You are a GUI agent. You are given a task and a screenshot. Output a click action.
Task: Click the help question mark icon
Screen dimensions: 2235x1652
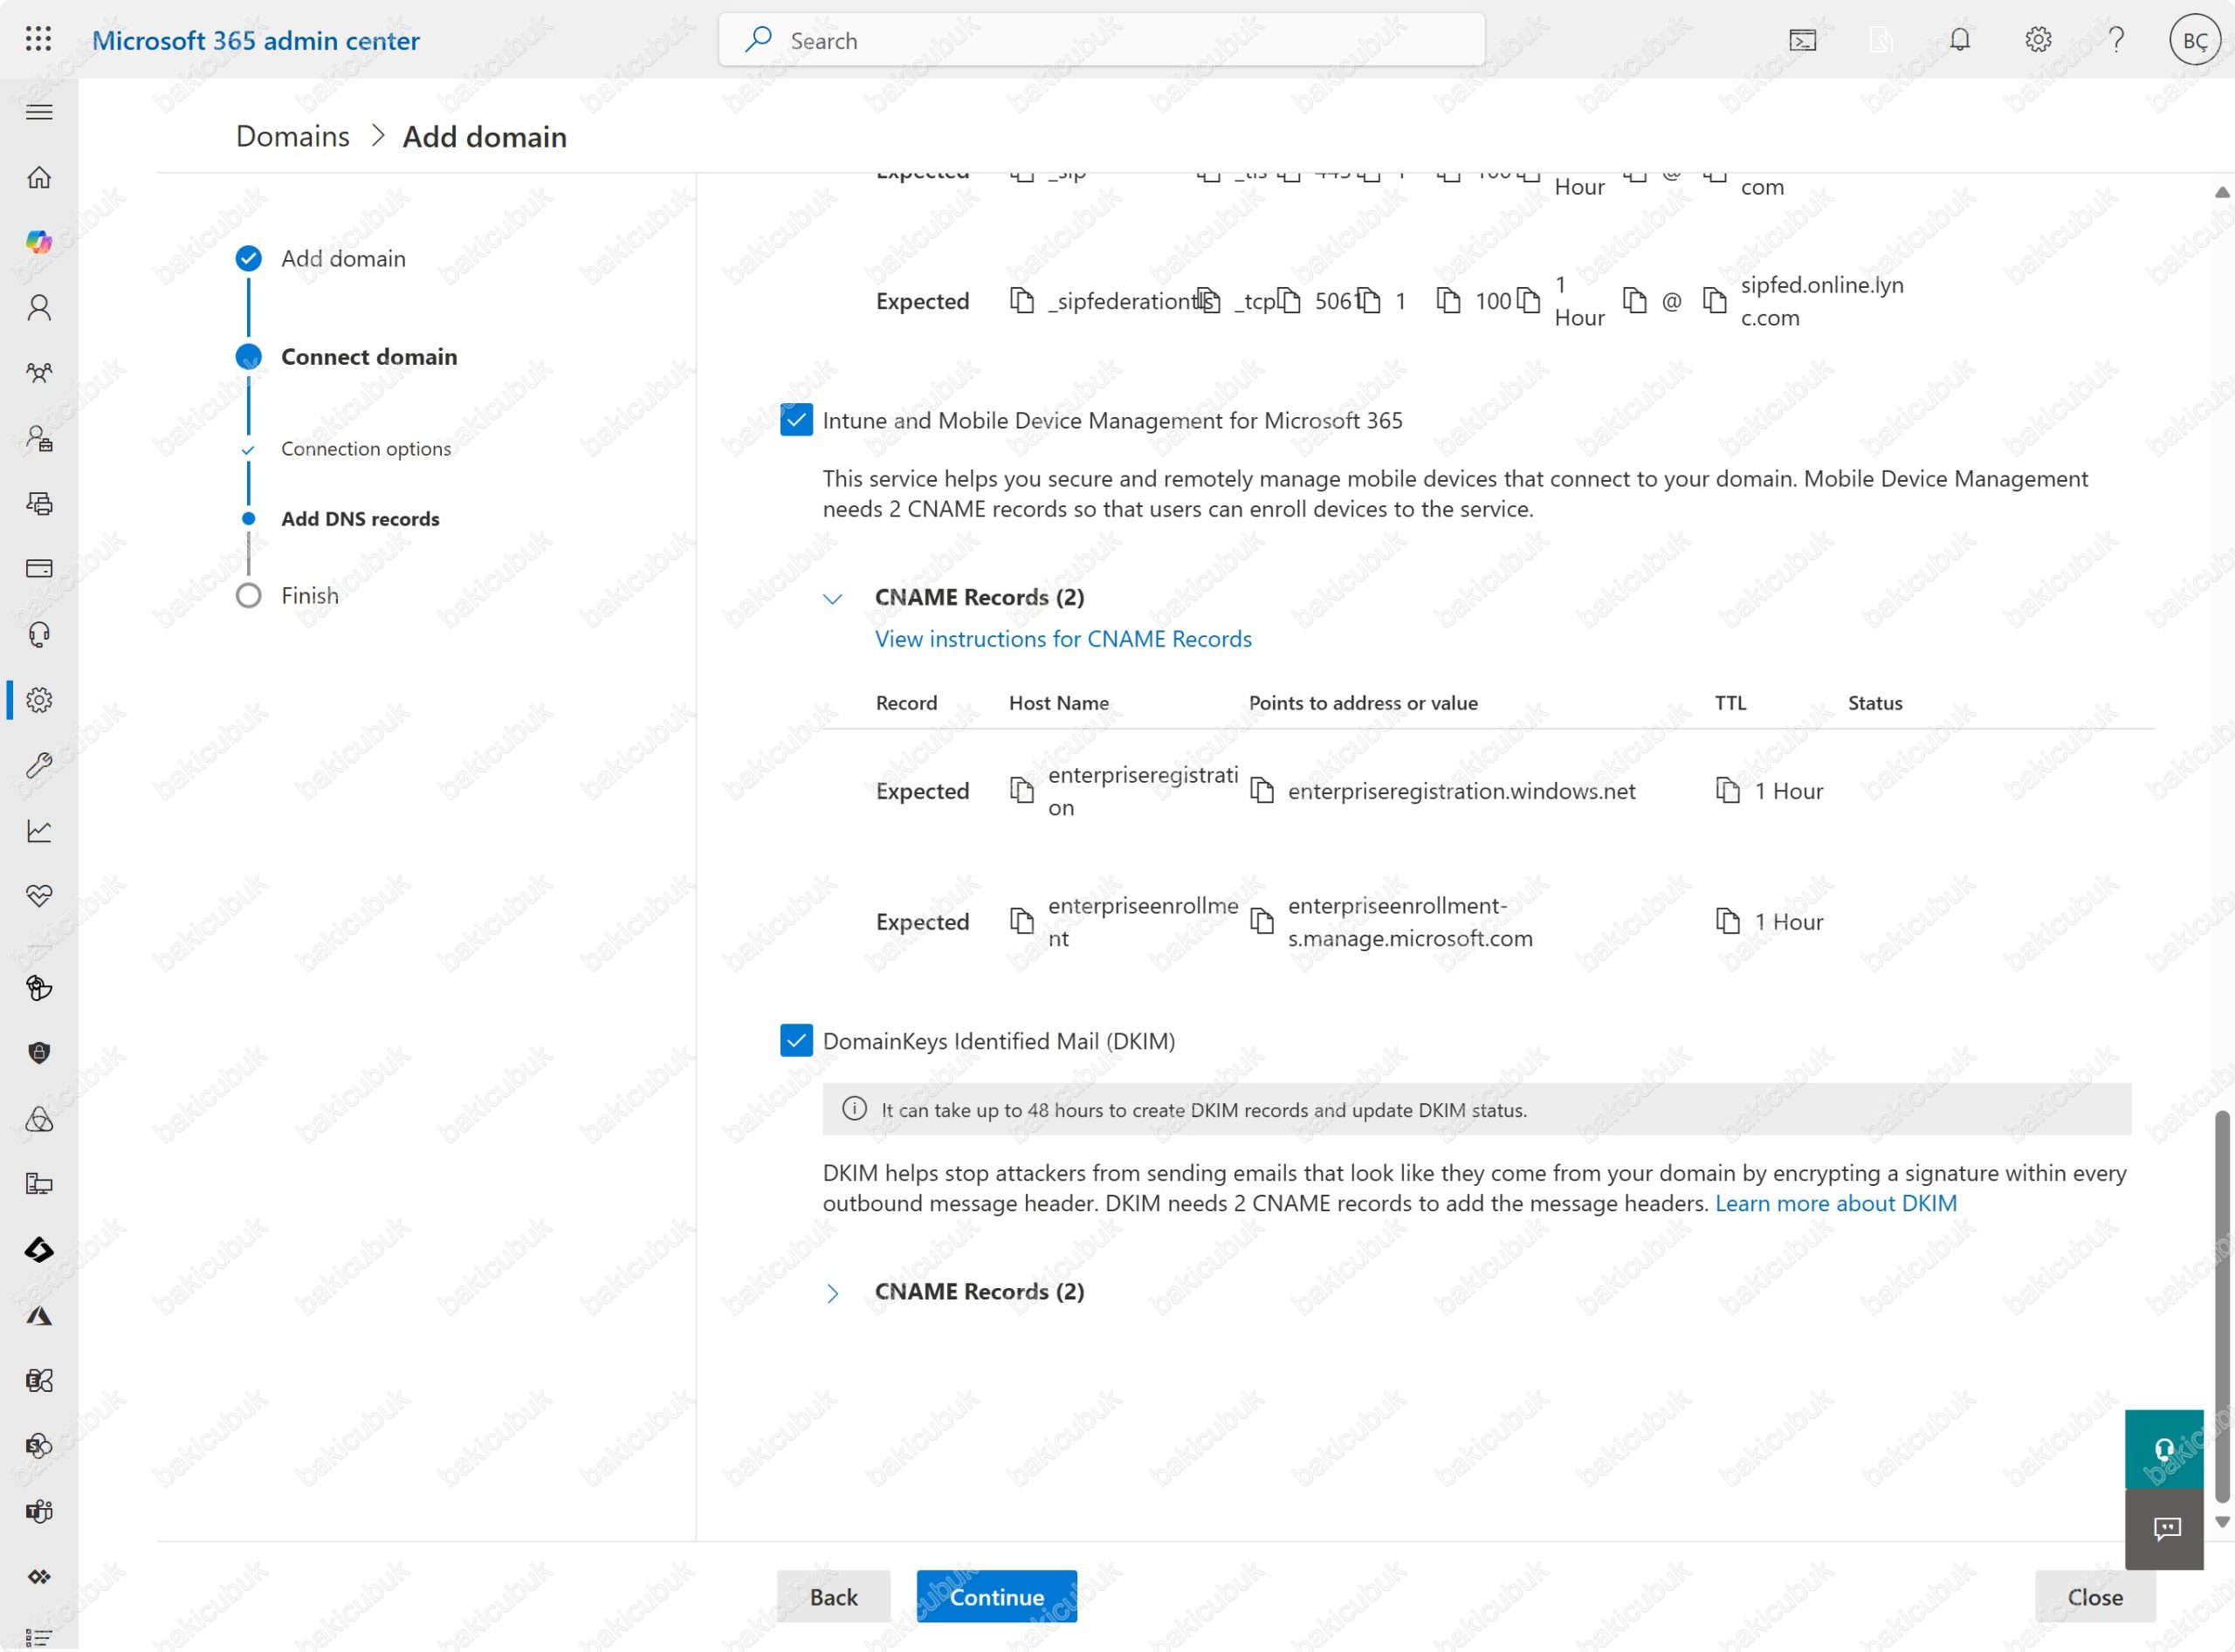pyautogui.click(x=2115, y=40)
